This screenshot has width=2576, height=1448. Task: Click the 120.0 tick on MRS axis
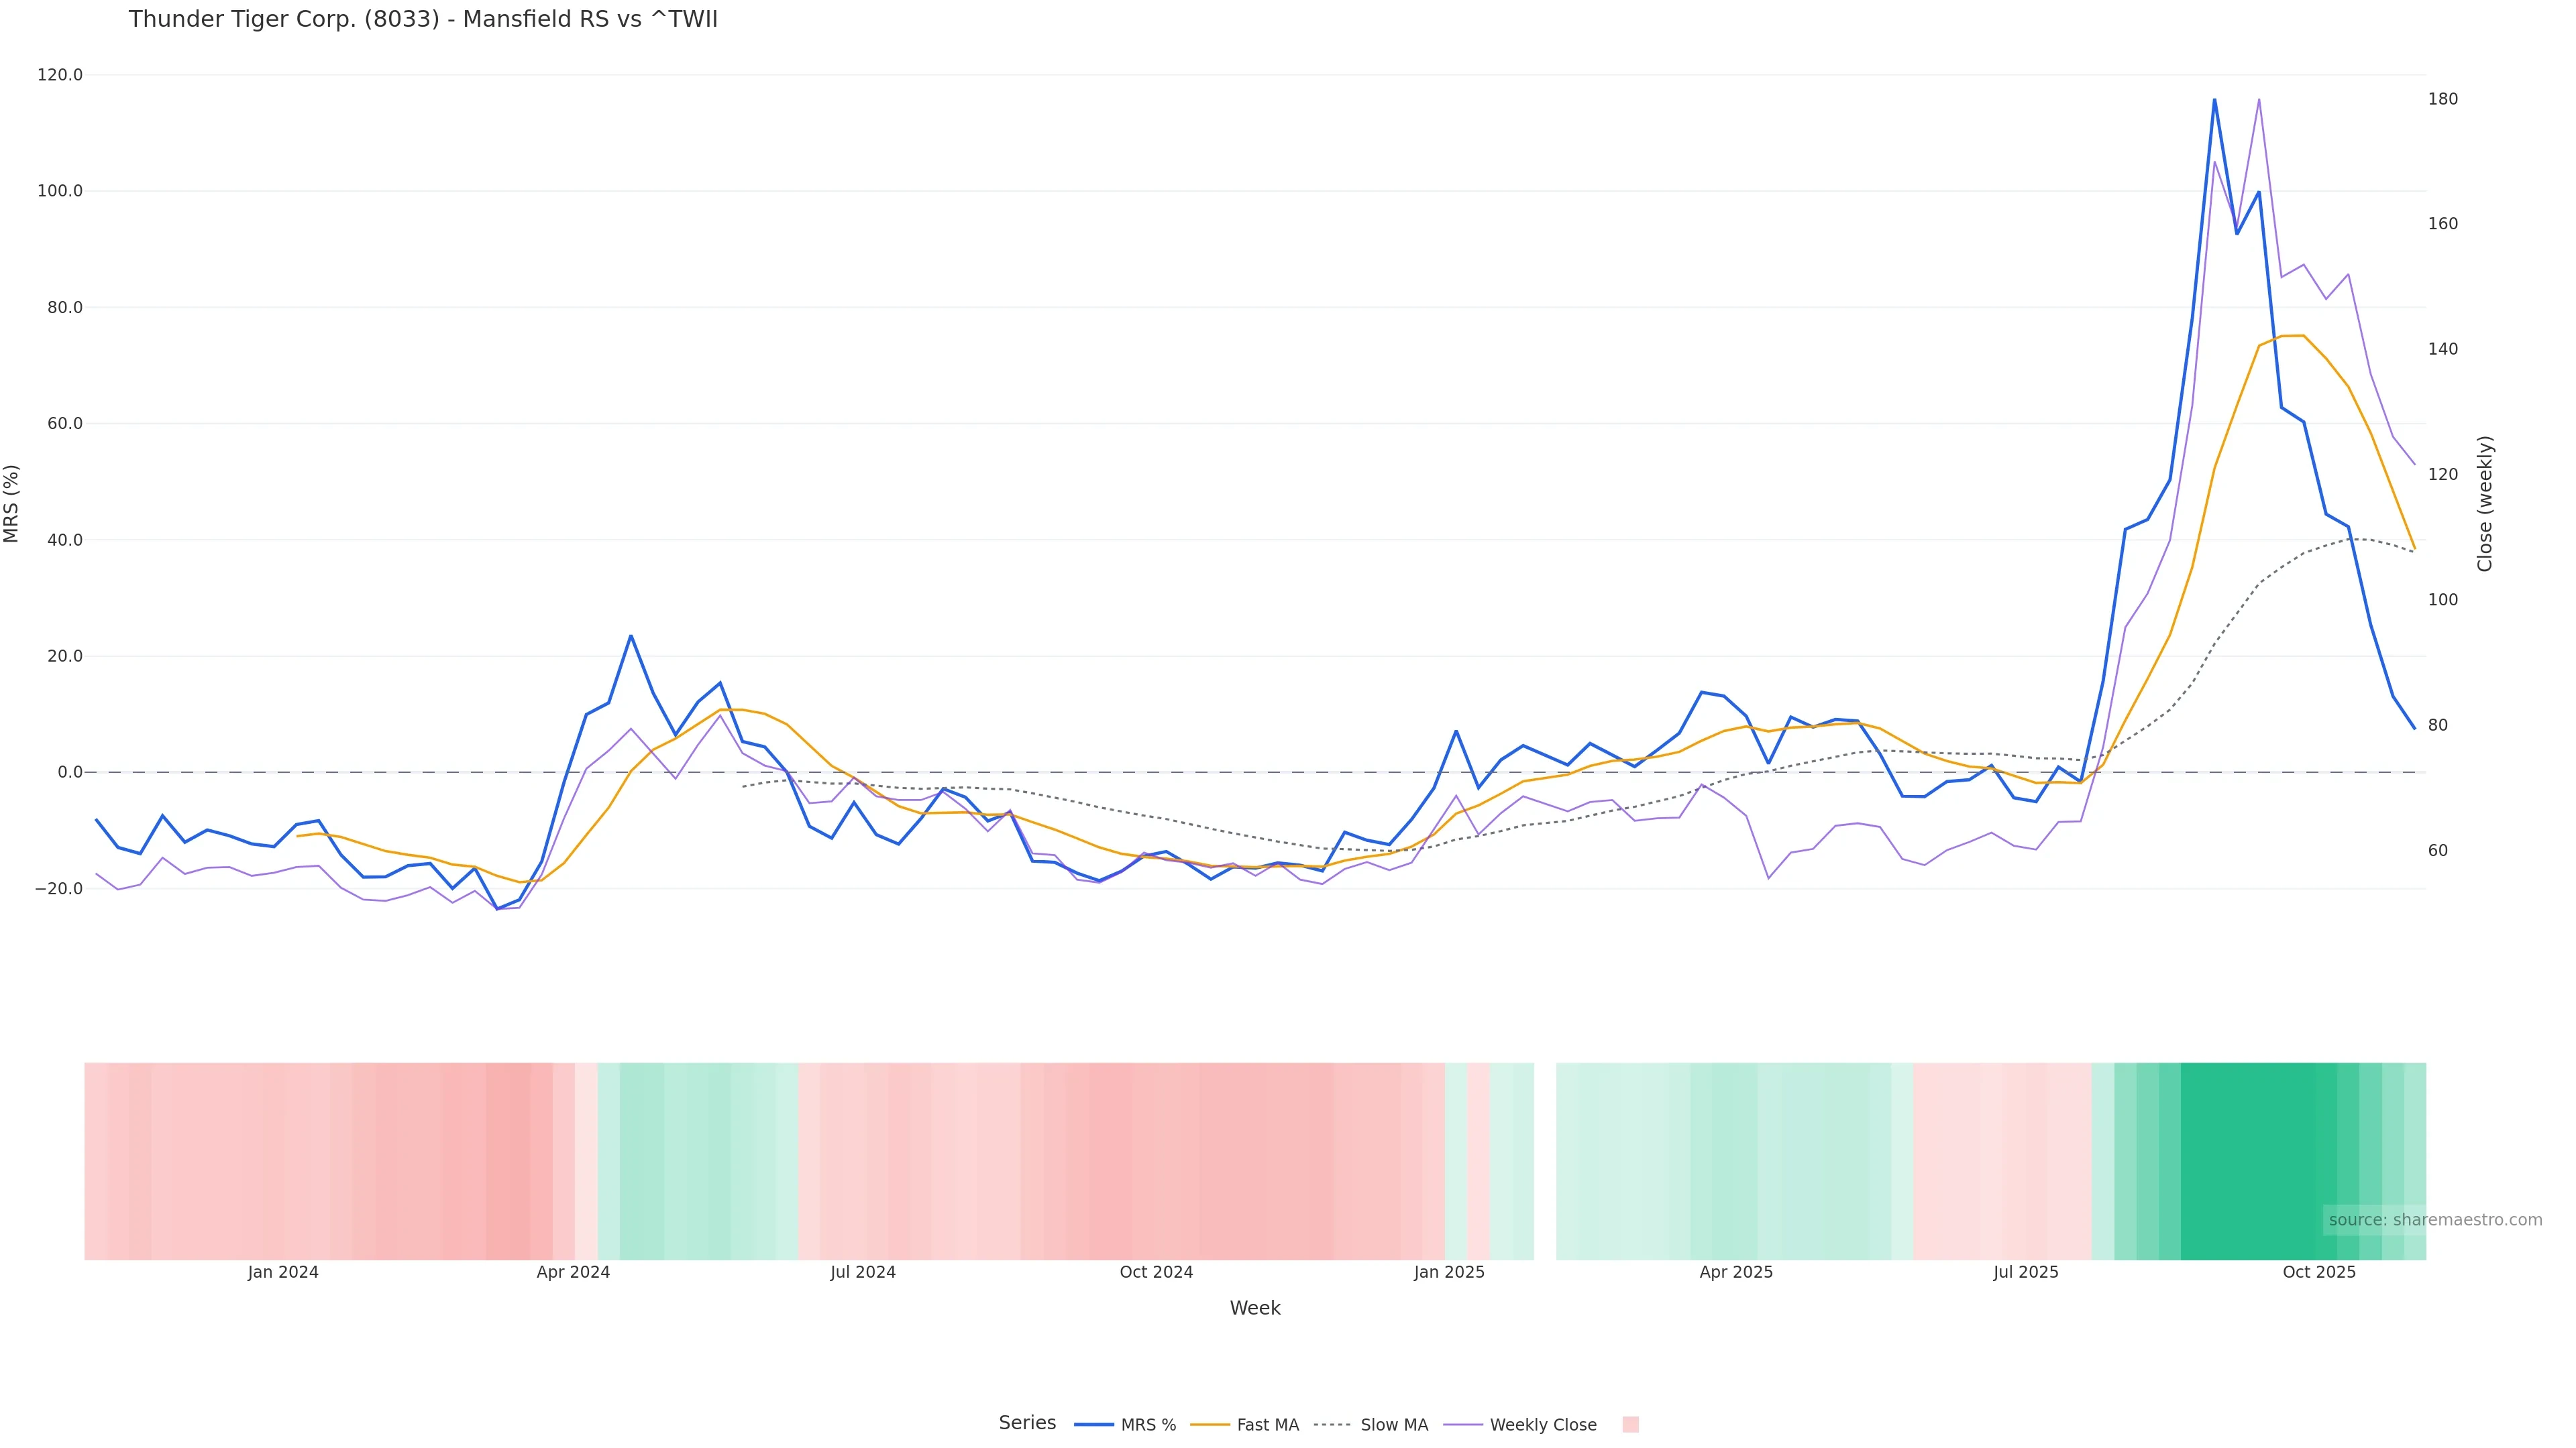point(60,75)
